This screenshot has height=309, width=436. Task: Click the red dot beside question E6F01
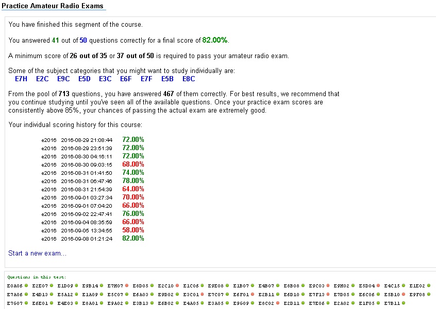[251, 295]
